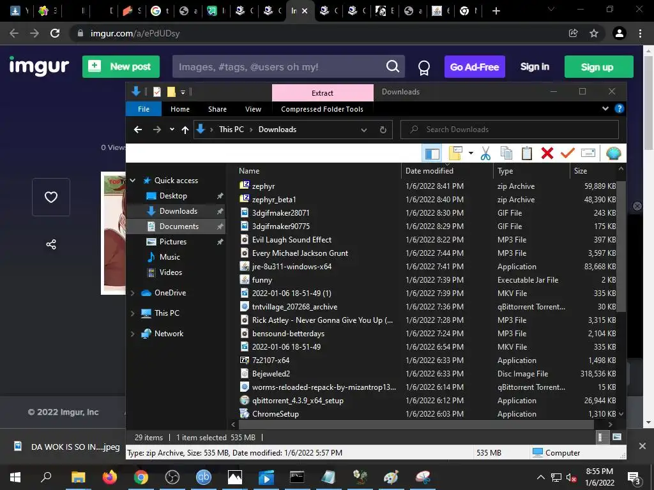
Task: Click the imgur search magnifier icon
Action: pos(393,66)
